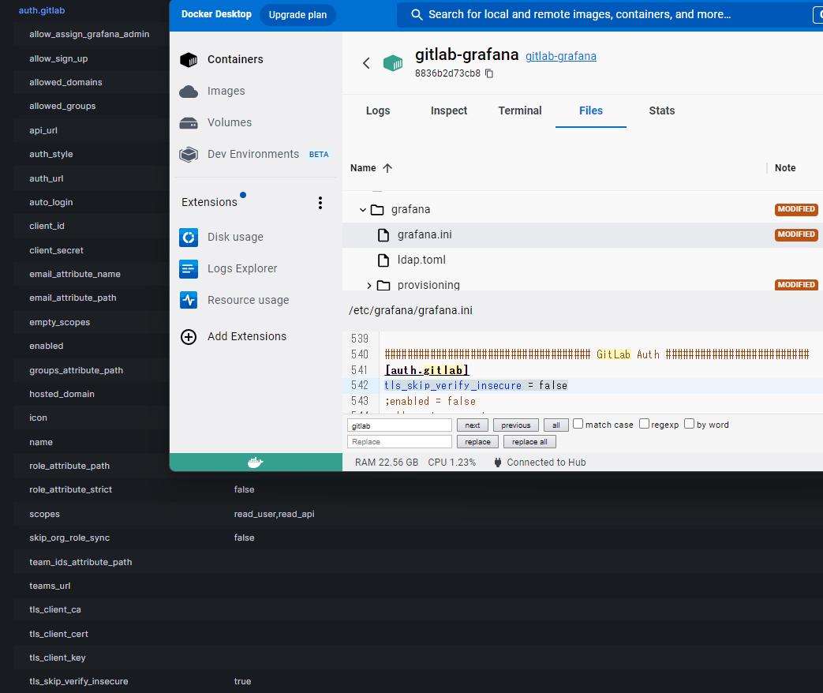The height and width of the screenshot is (693, 823).
Task: Enable regexp searching
Action: pyautogui.click(x=644, y=424)
